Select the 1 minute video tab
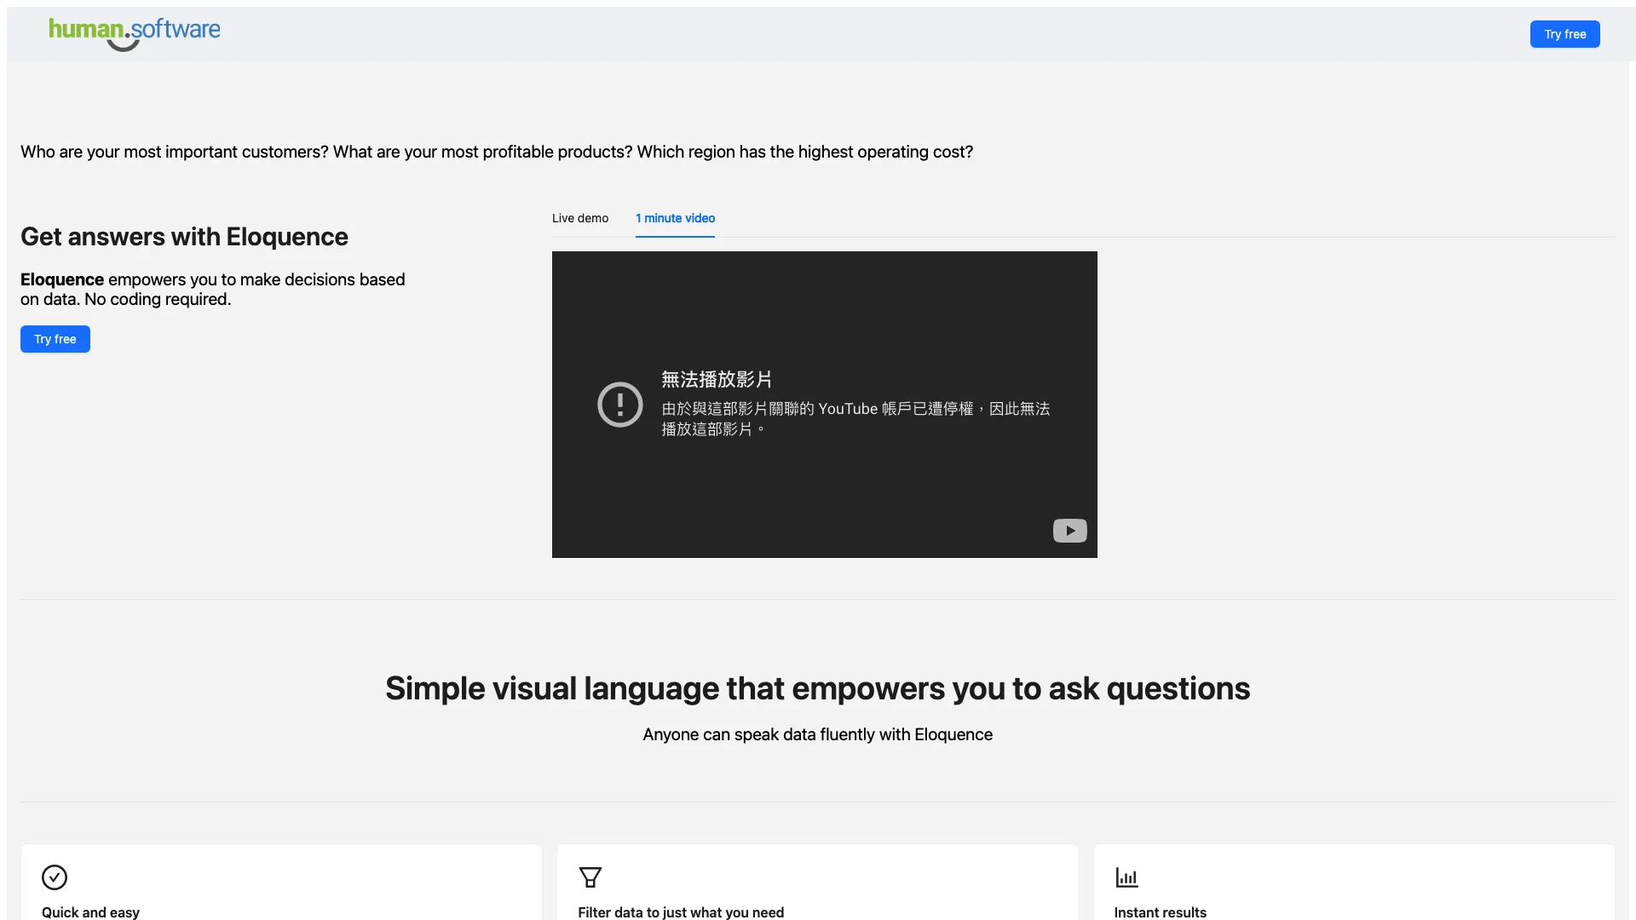 675,218
